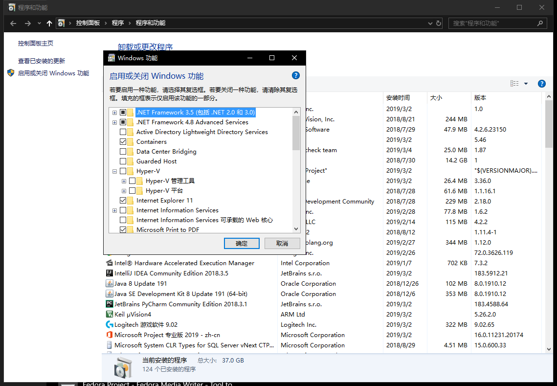
Task: Click the refresh icon in address bar
Action: coord(439,23)
